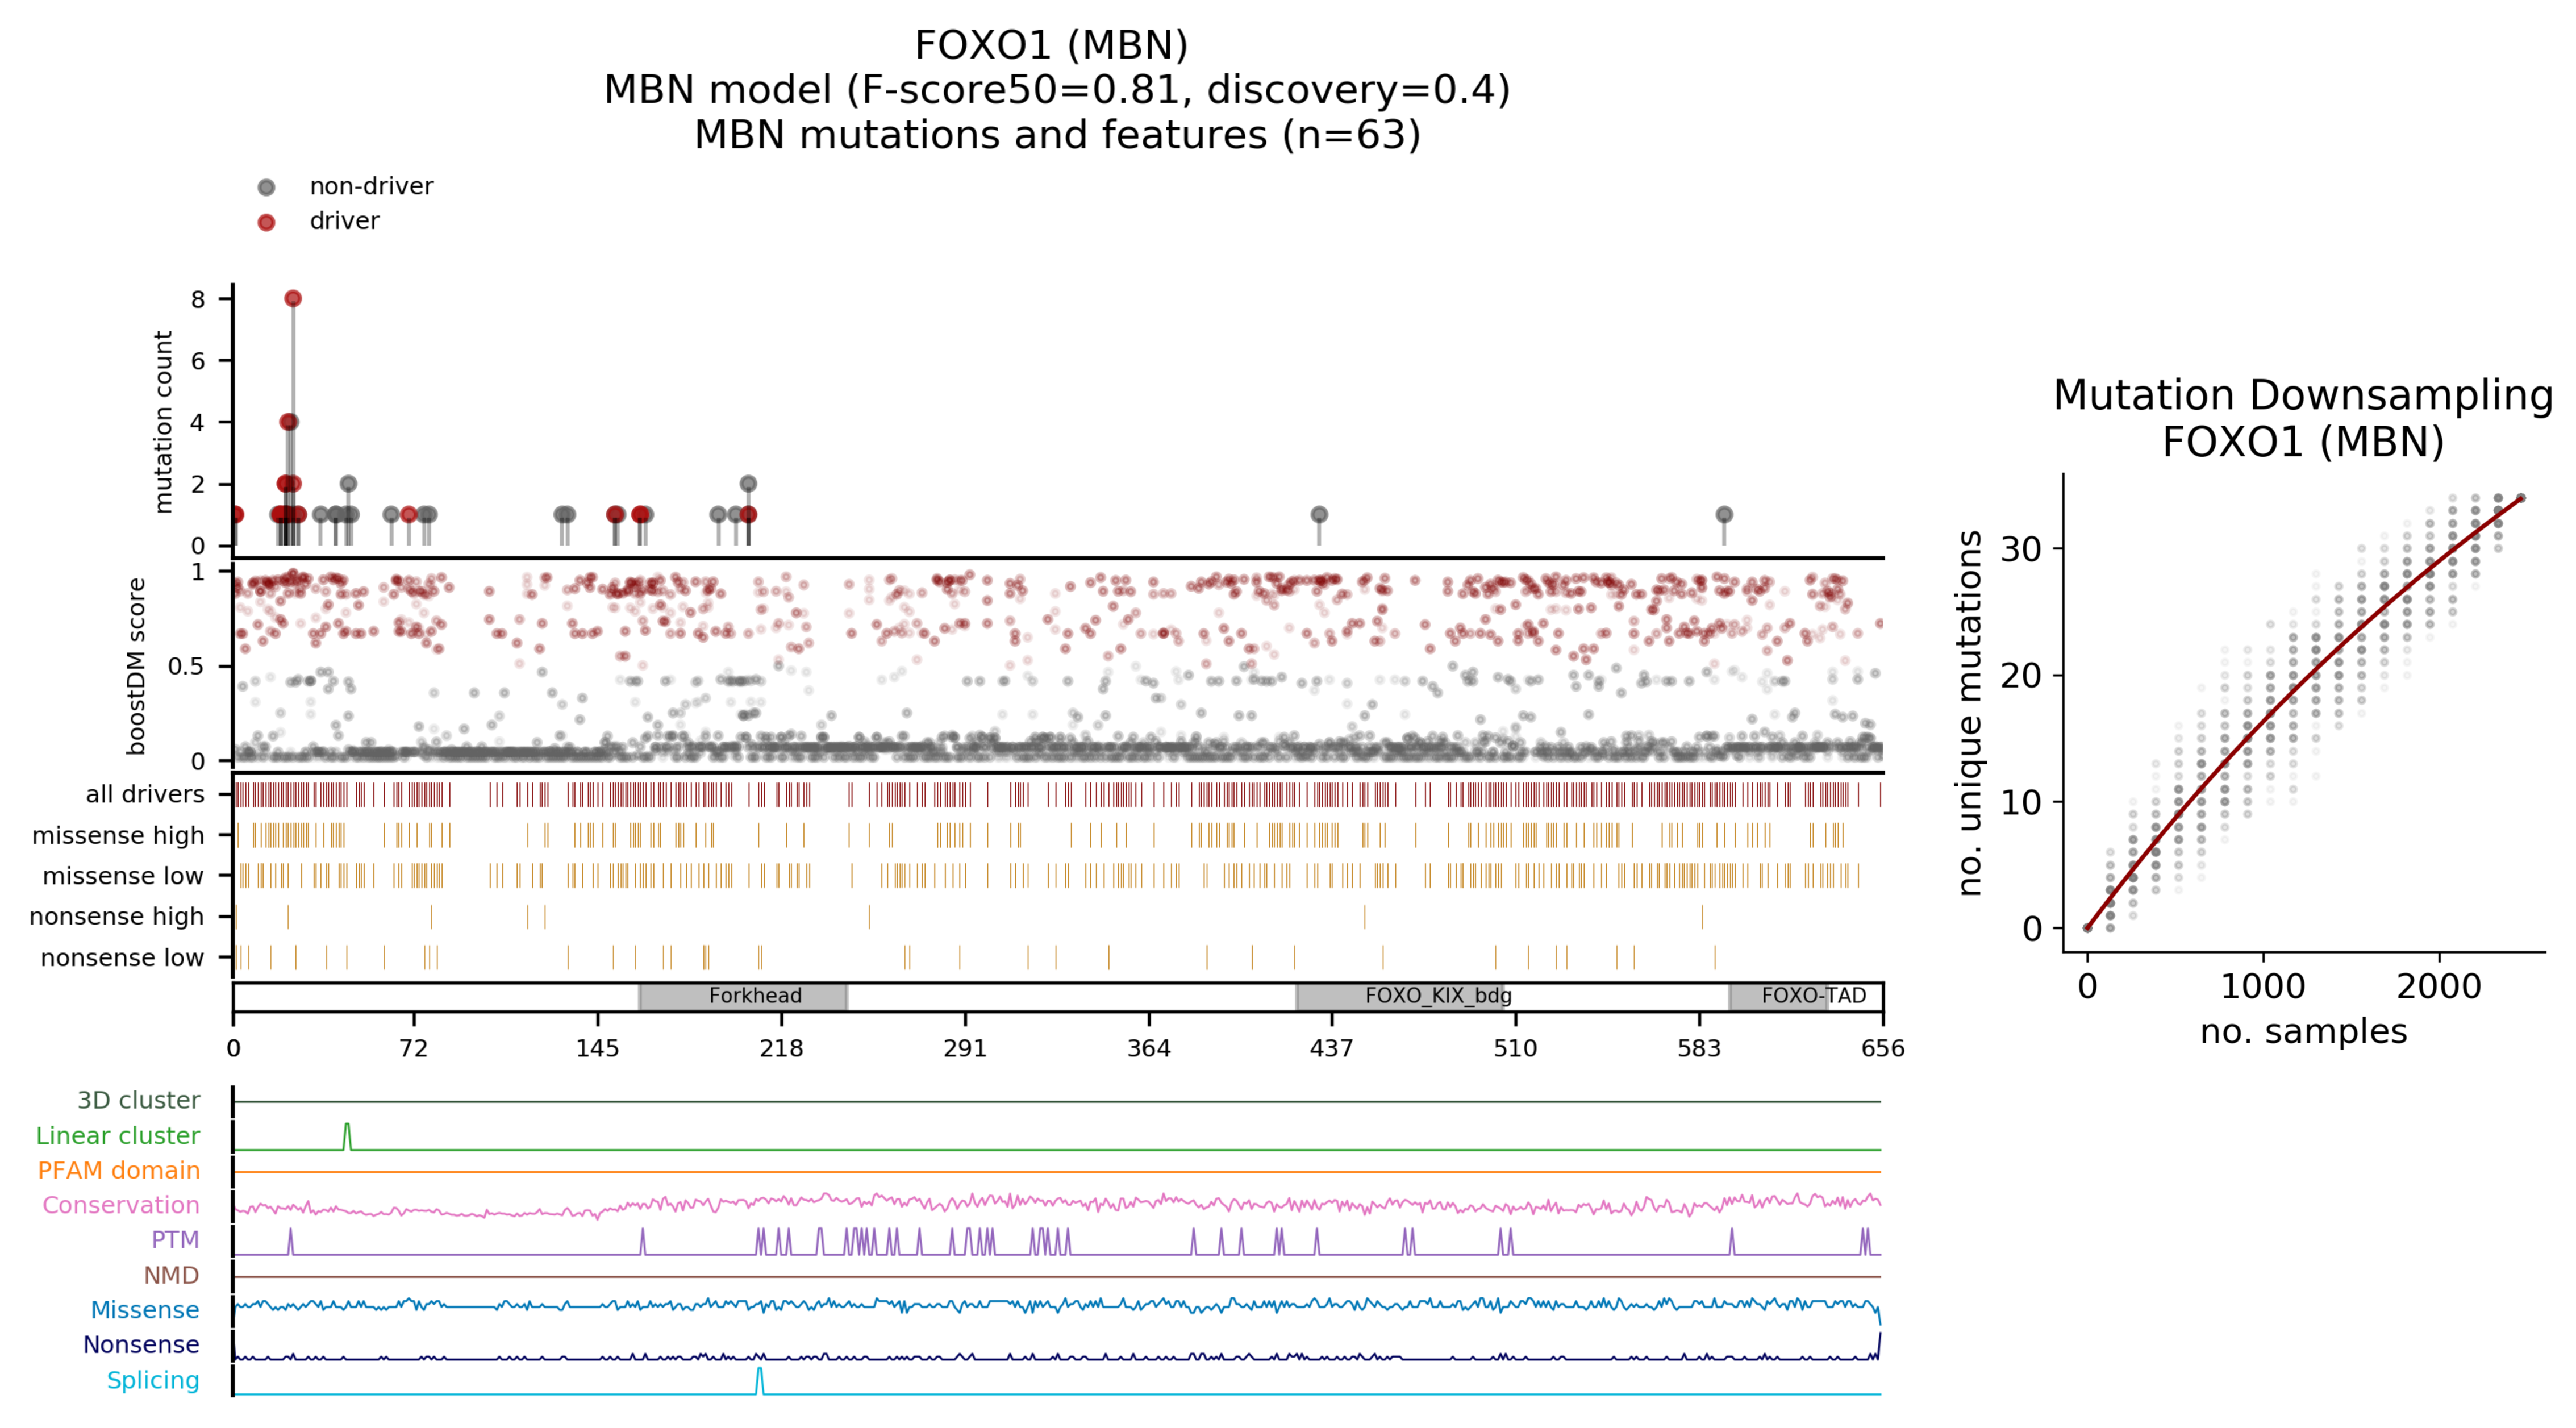Click the 437 tick on position axis
The image size is (2576, 1428).
coord(1332,1048)
